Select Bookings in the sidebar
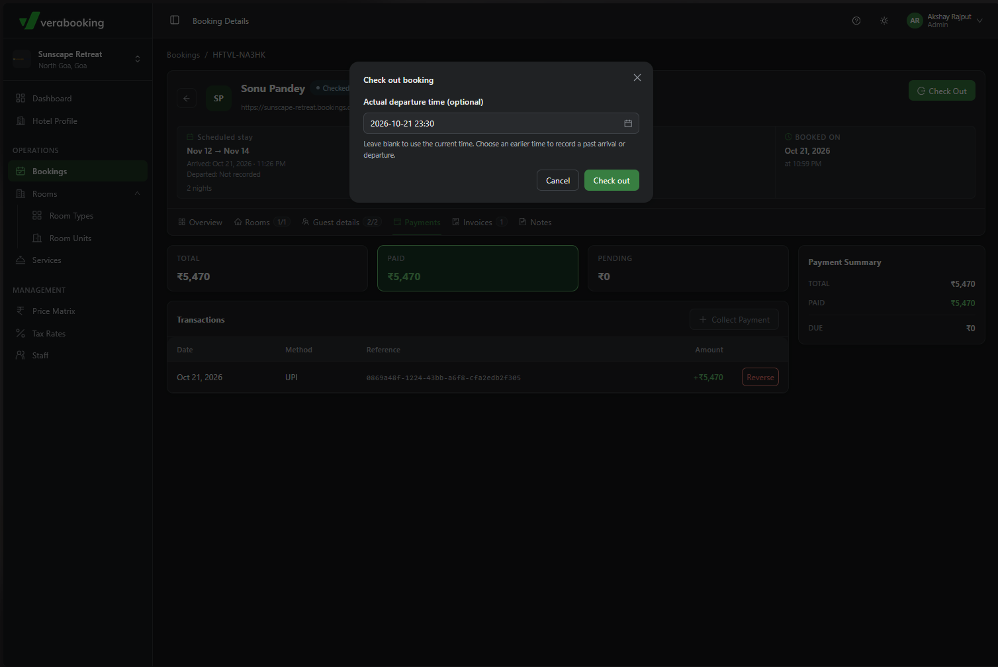 pos(77,172)
